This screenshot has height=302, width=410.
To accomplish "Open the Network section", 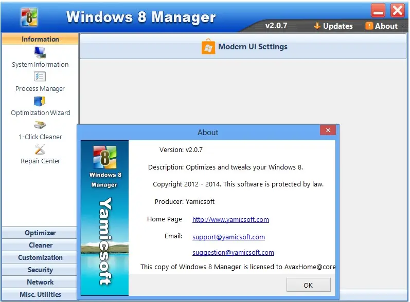I will [40, 282].
